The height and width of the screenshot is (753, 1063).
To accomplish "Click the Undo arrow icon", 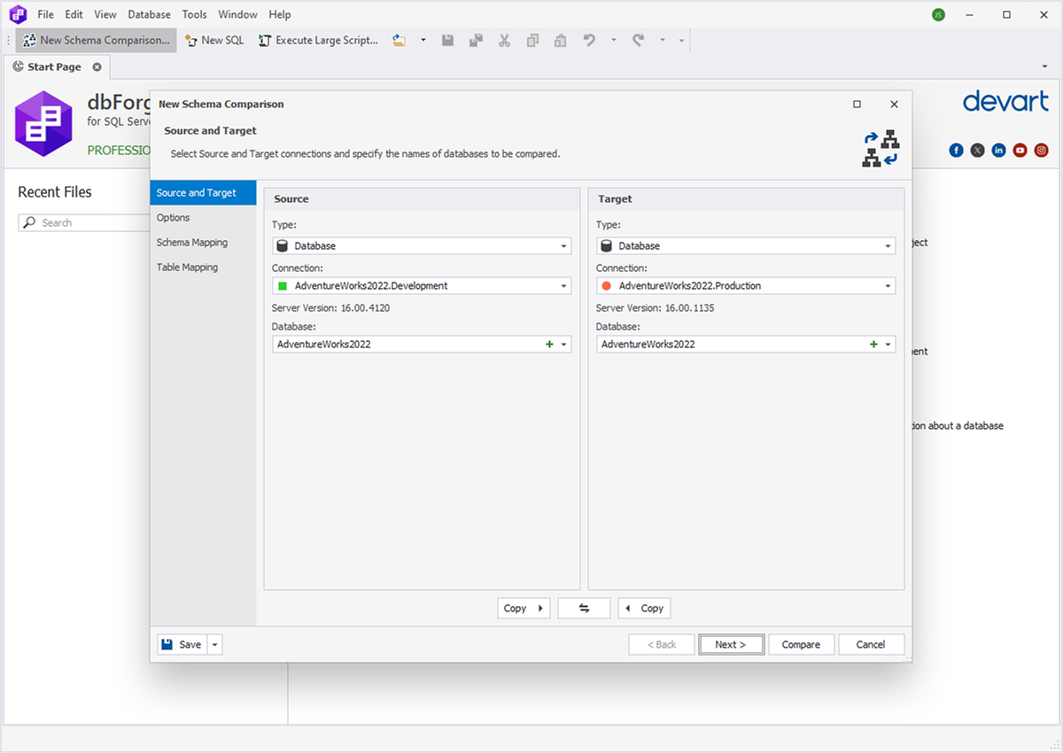I will click(589, 40).
